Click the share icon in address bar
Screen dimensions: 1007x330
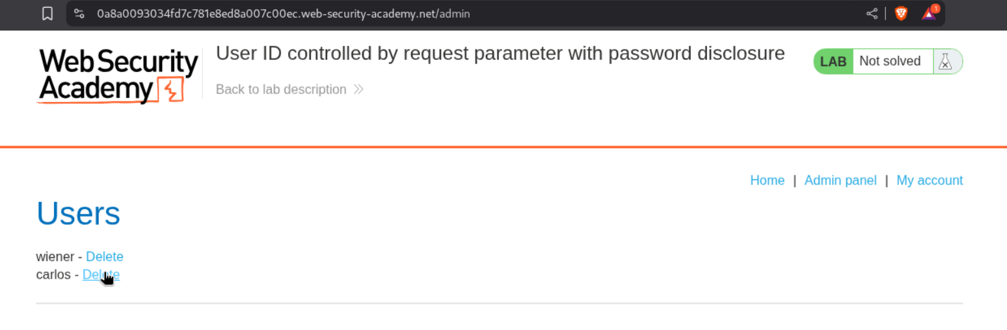[872, 14]
